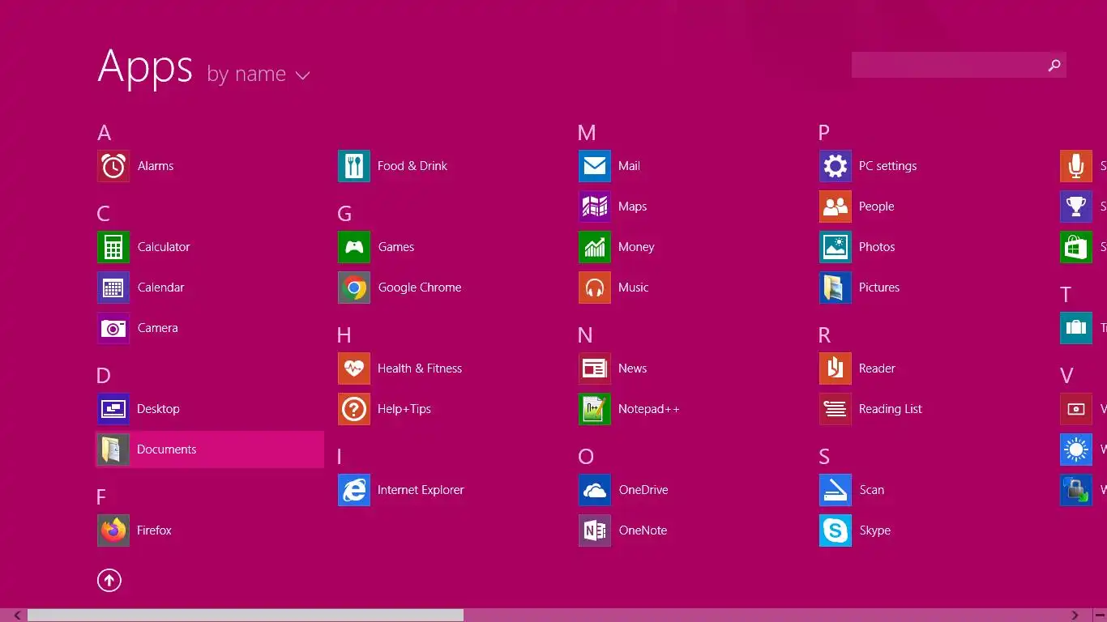Open the People app icon
This screenshot has width=1107, height=622.
click(836, 207)
